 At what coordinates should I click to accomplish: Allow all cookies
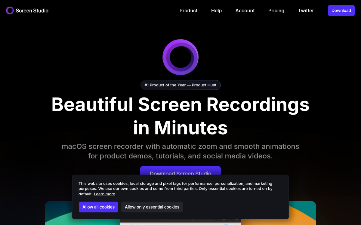pyautogui.click(x=98, y=207)
